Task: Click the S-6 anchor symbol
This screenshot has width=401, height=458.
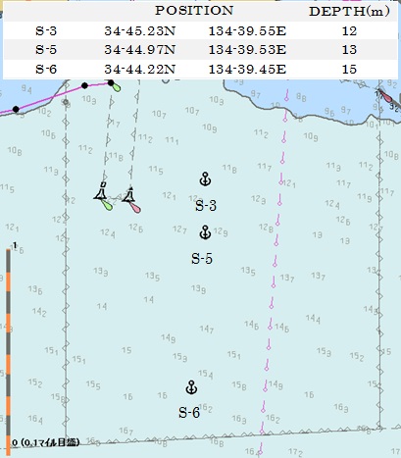Action: [x=191, y=387]
